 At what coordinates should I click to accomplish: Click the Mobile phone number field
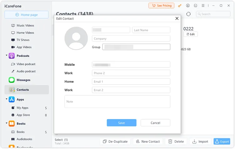click(x=131, y=65)
